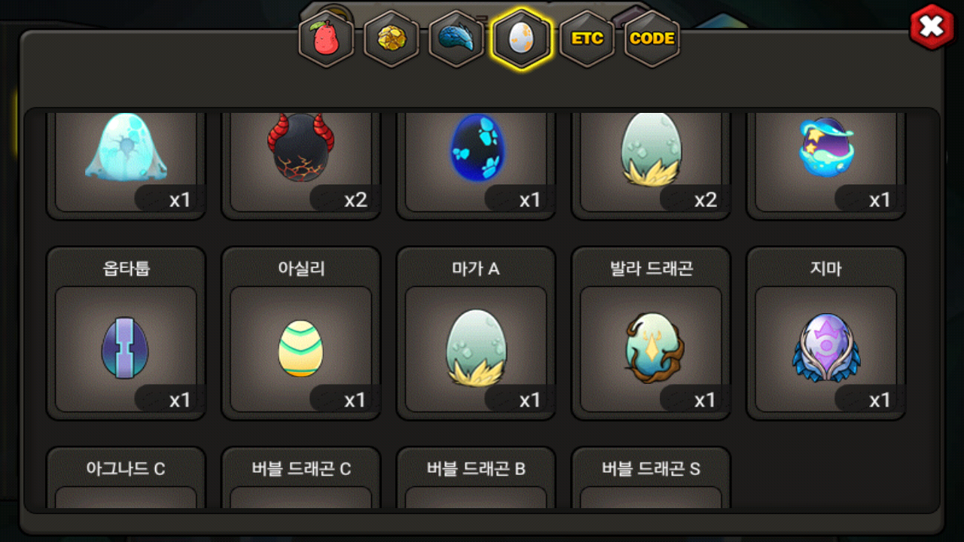Select the 버블 드래곤 B egg slot
Screen dimensions: 964x542
(476, 478)
